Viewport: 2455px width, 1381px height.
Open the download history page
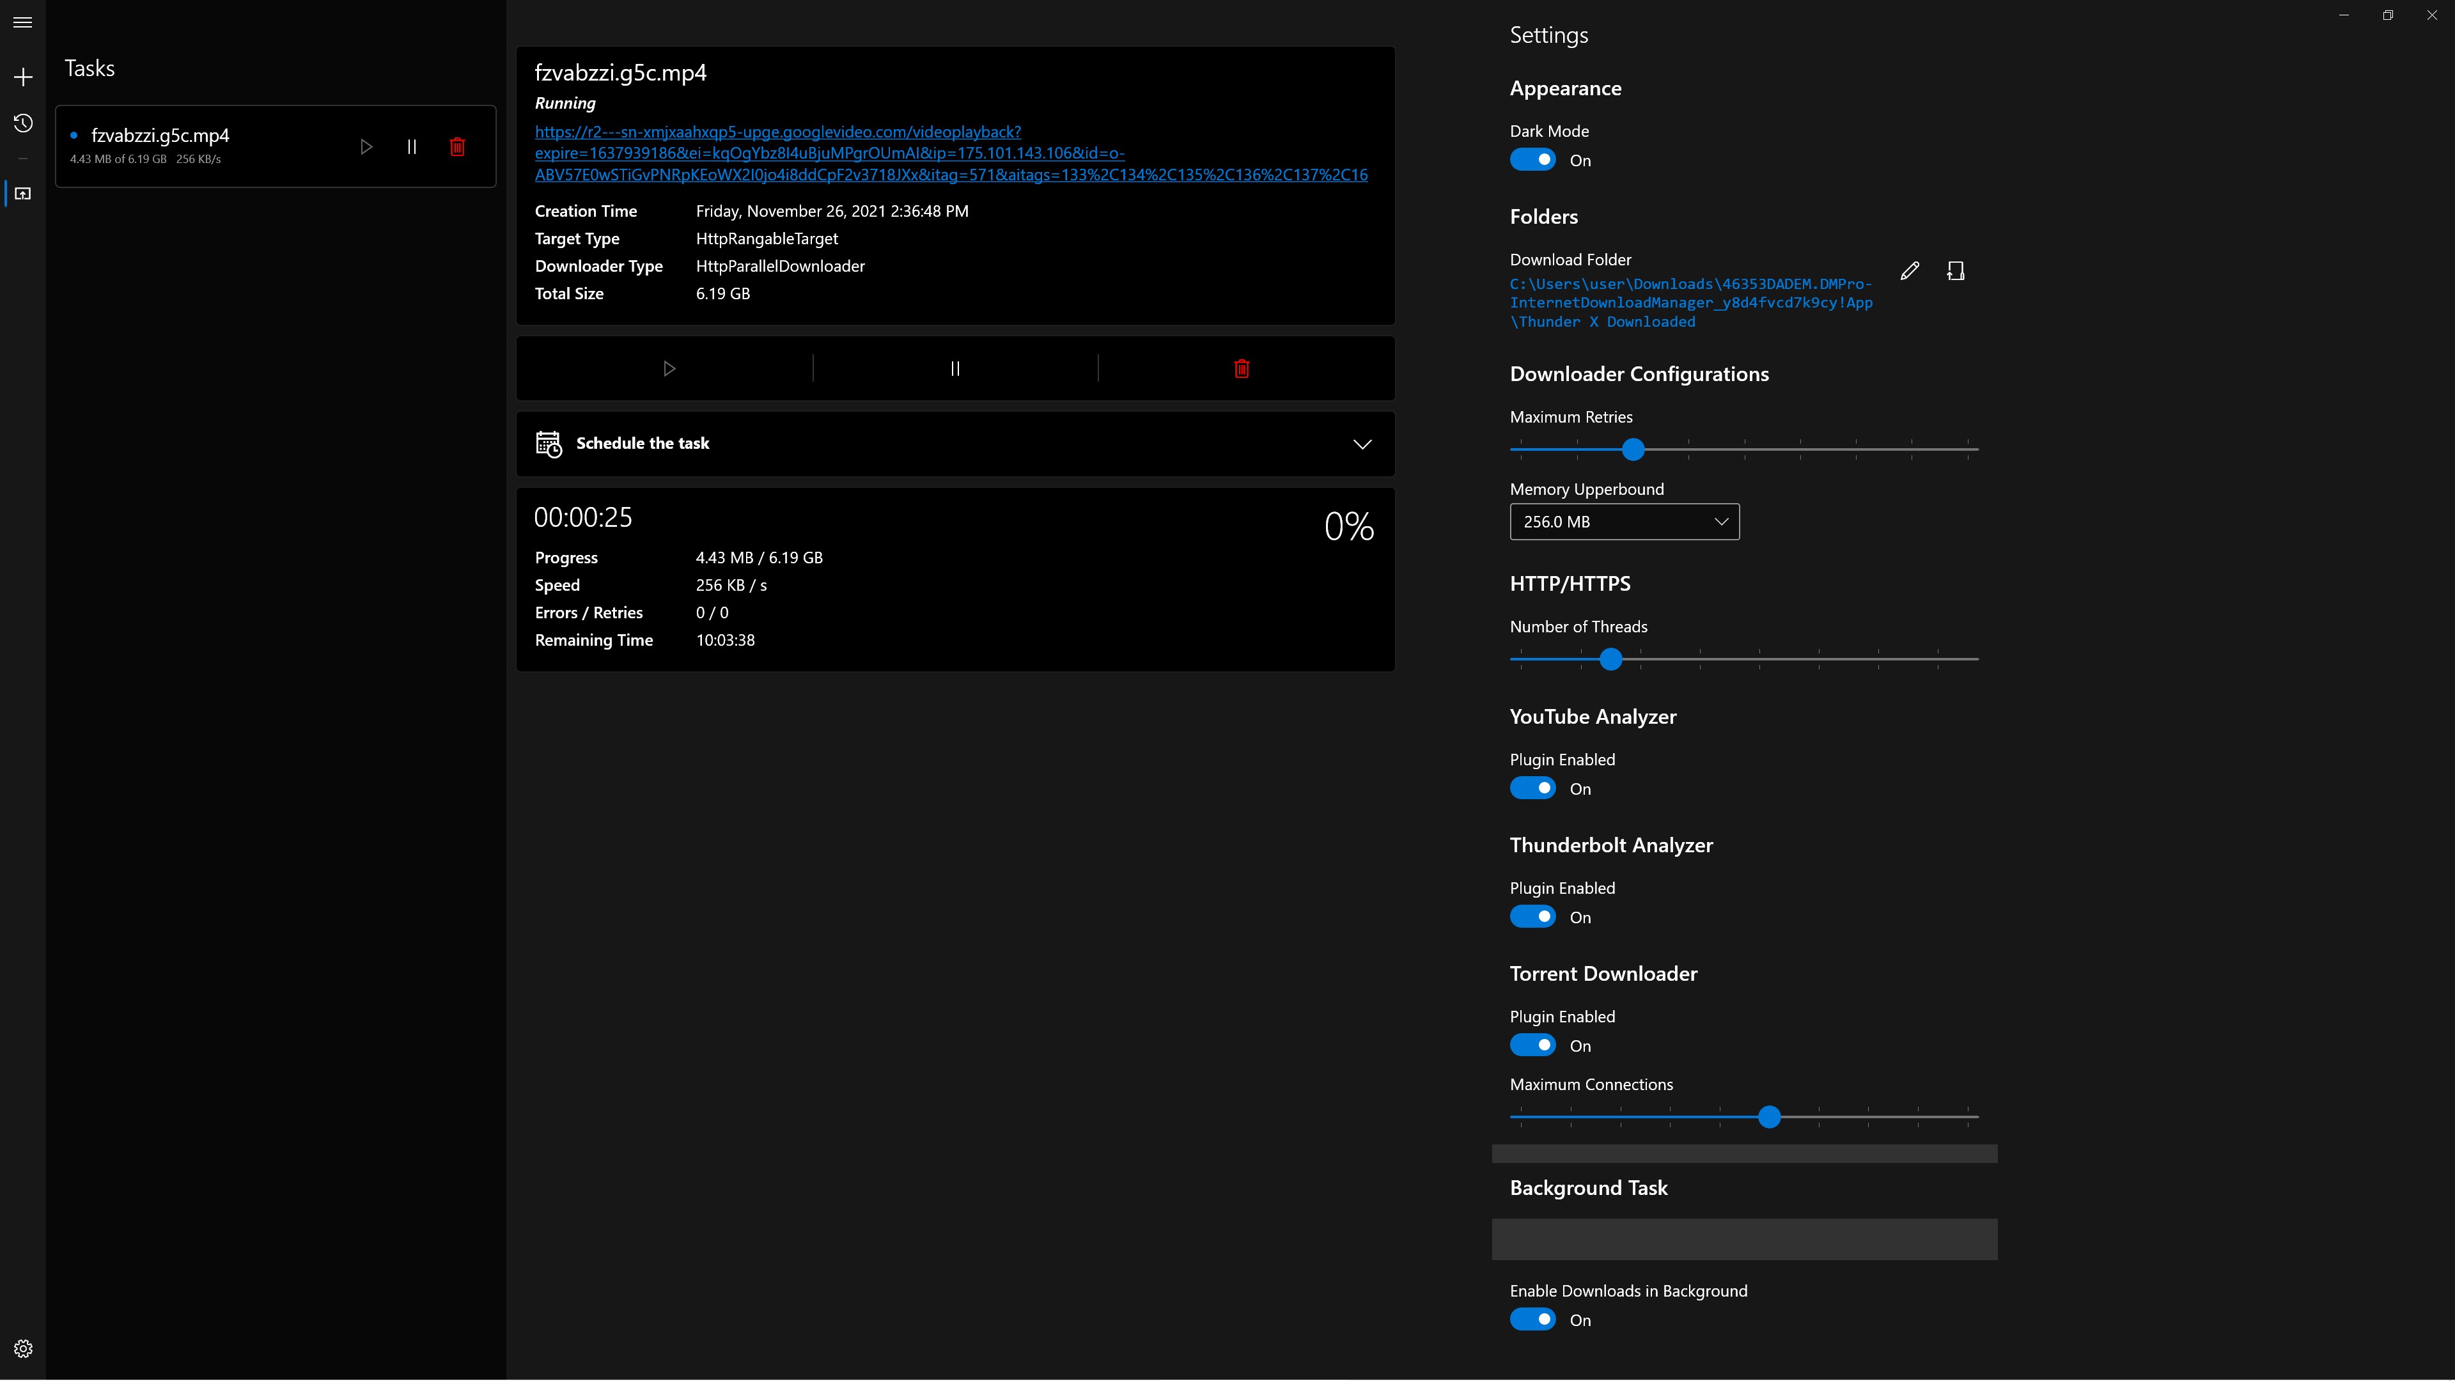coord(23,123)
